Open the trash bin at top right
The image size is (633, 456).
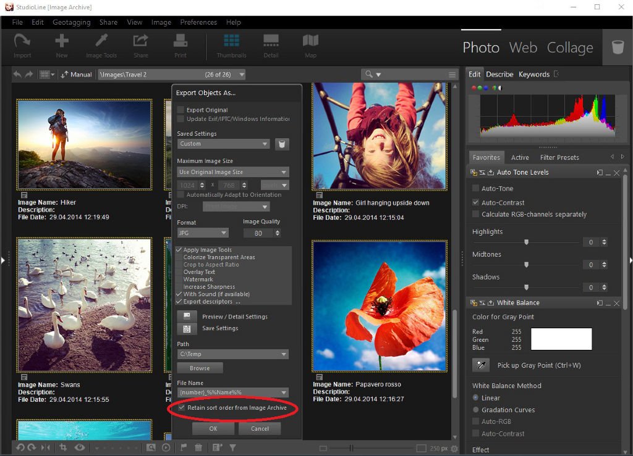click(x=618, y=47)
